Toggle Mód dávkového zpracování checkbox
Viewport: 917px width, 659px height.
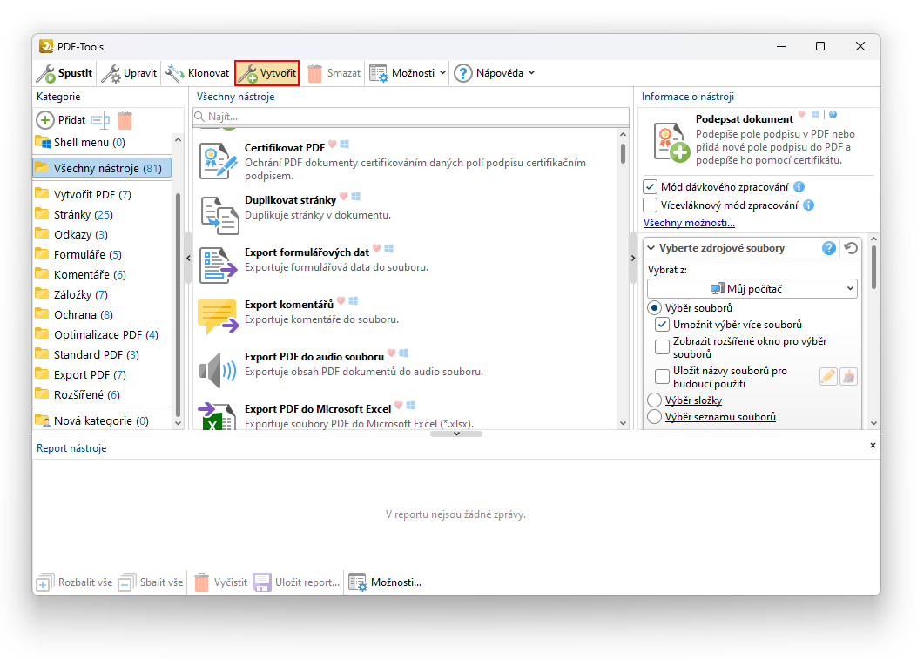[651, 187]
